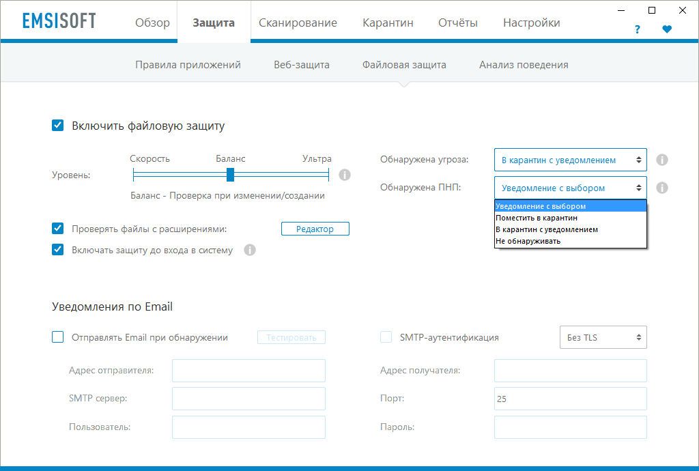Screen dimensions: 699x471
Task: Open the Без TLS dropdown
Action: point(603,337)
